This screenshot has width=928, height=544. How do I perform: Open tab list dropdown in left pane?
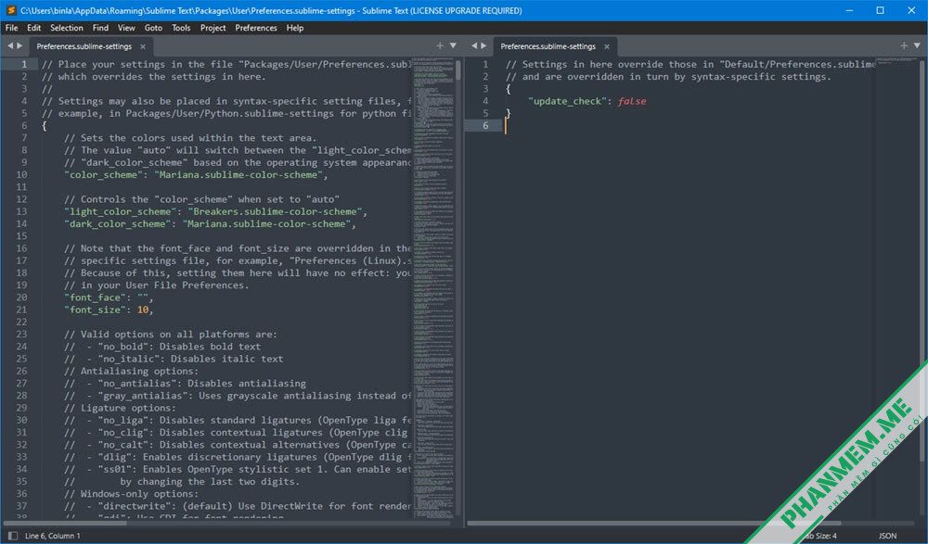[x=453, y=45]
